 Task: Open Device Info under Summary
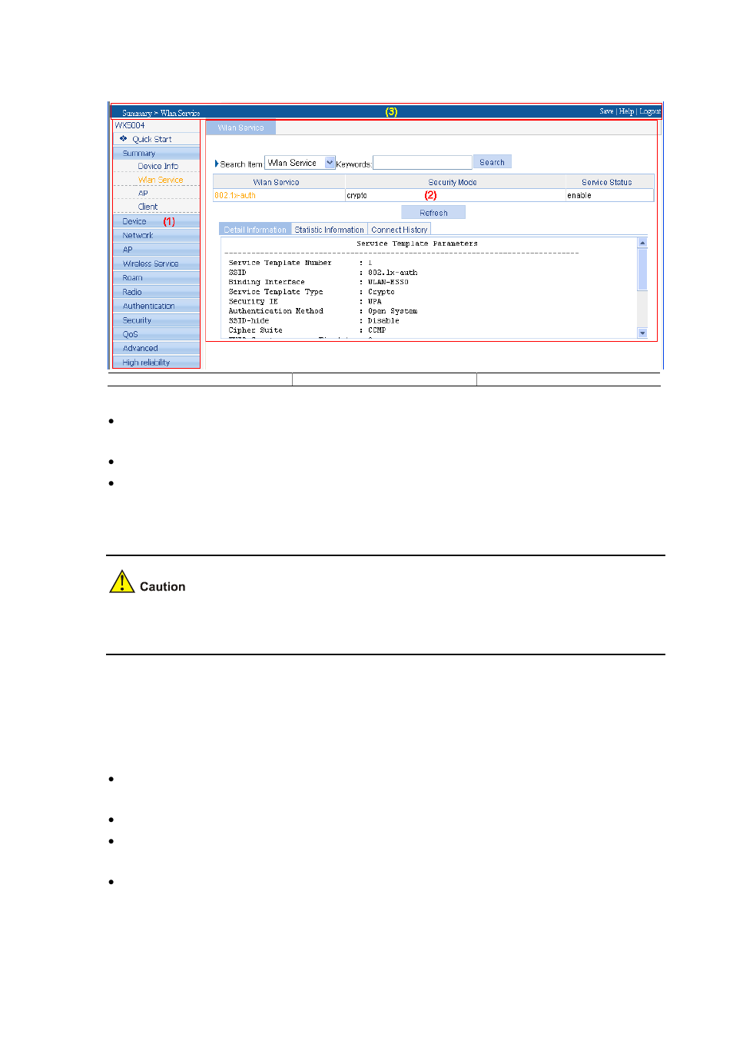(x=158, y=166)
